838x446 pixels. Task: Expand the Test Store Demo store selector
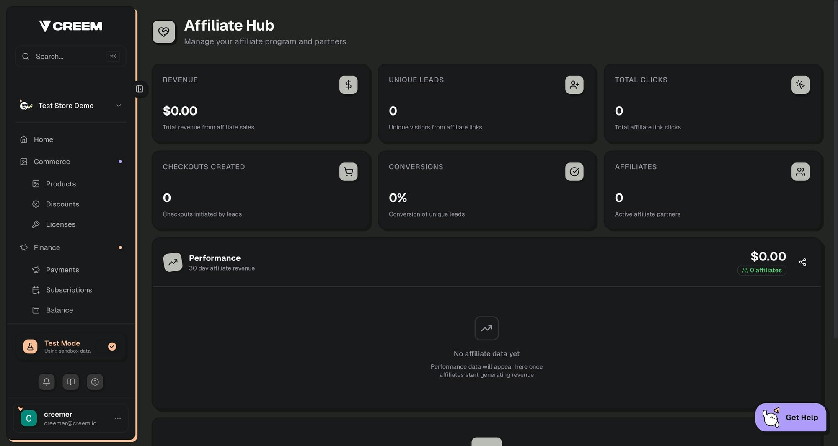(119, 106)
